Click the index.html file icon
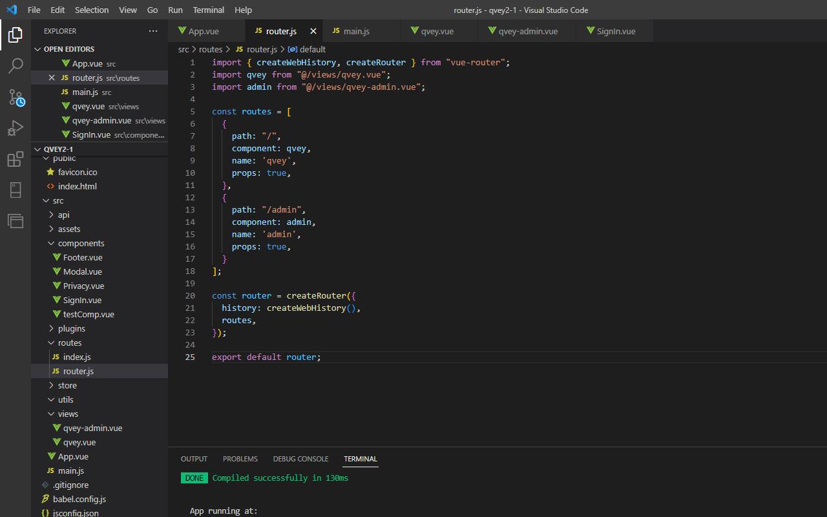Viewport: 827px width, 517px height. 50,186
